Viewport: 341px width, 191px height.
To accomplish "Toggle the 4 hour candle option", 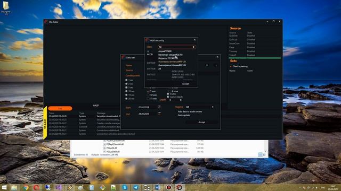I will pos(170,91).
